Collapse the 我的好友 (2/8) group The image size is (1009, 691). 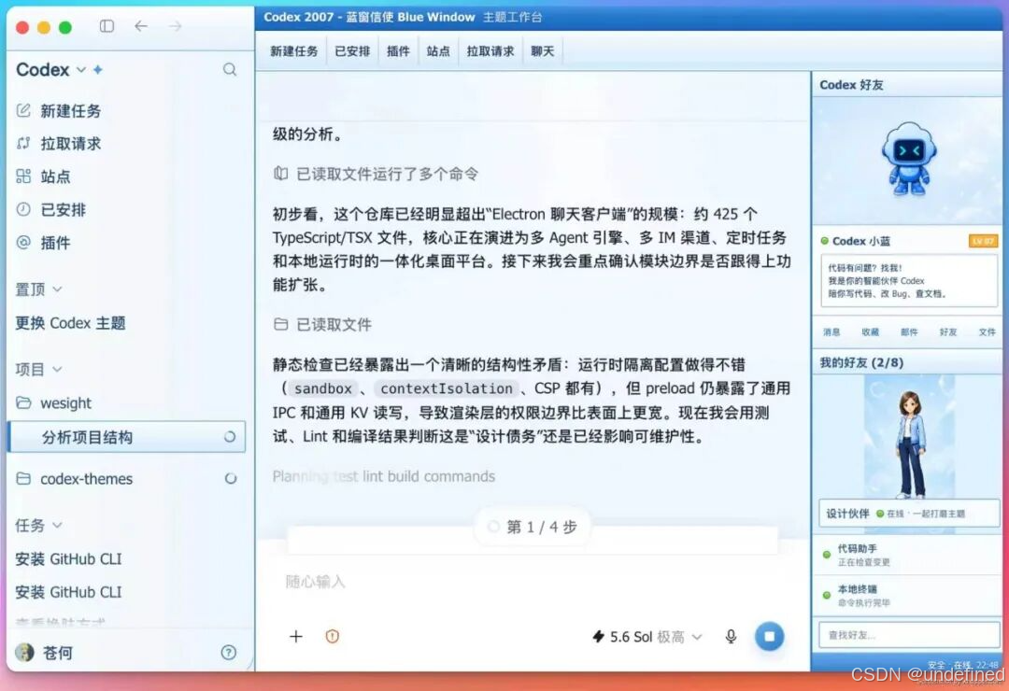pos(861,363)
